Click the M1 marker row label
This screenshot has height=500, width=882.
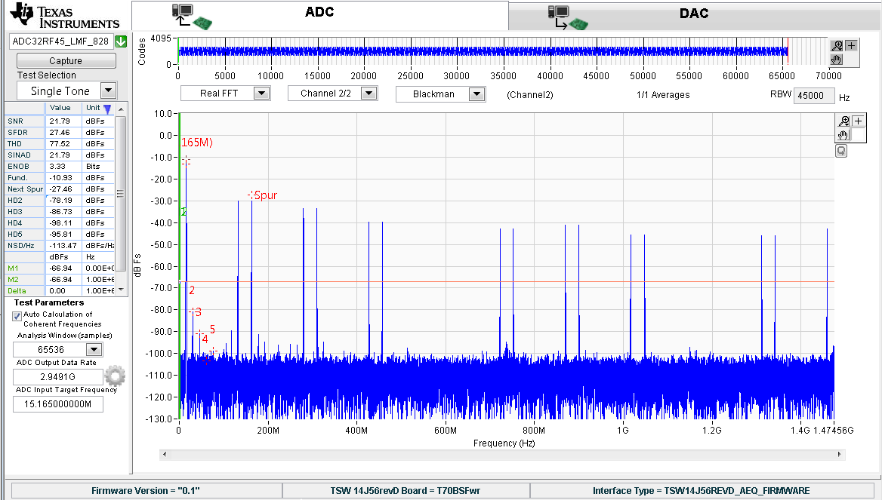13,268
